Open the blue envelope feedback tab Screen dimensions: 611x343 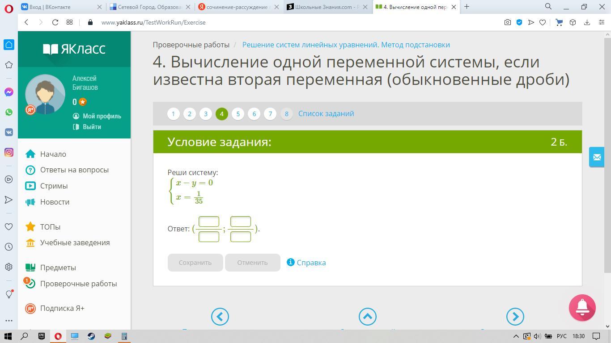597,157
